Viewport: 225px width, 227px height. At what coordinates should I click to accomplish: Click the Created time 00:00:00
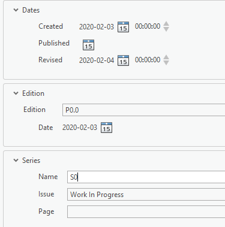pos(148,26)
